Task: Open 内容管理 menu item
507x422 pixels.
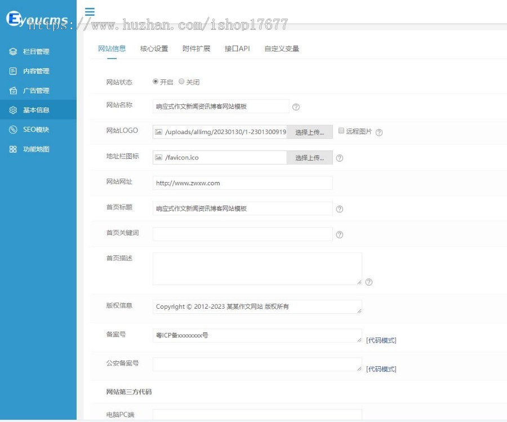Action: click(38, 71)
